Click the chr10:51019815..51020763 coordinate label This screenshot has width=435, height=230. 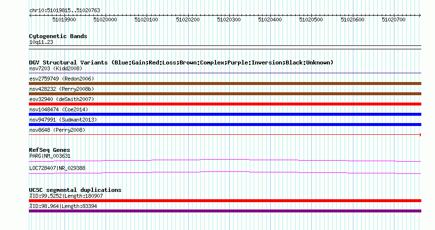pyautogui.click(x=65, y=10)
